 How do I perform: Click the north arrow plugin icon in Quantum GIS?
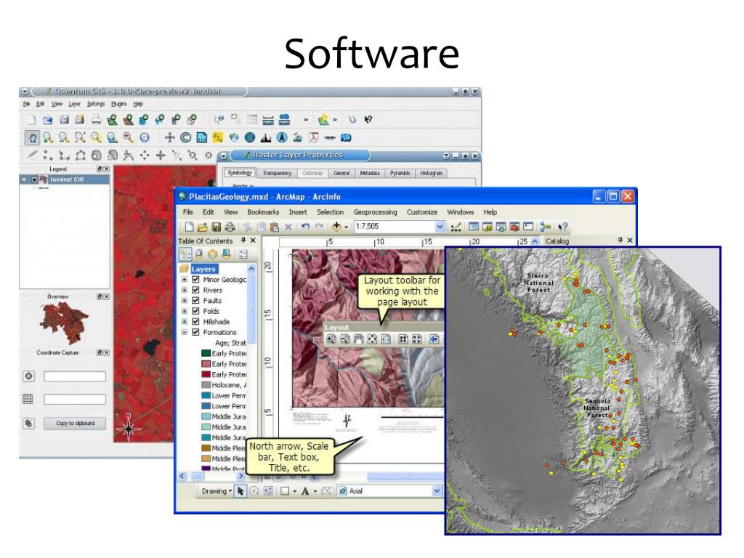pos(282,137)
